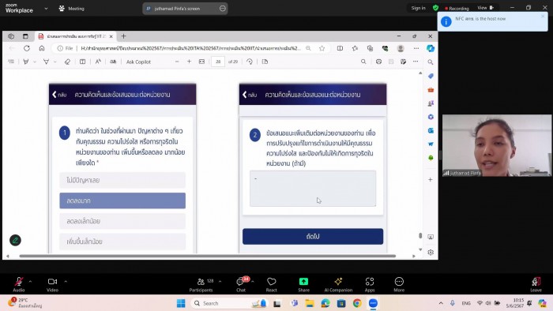Fit PDF page to width

[201, 62]
